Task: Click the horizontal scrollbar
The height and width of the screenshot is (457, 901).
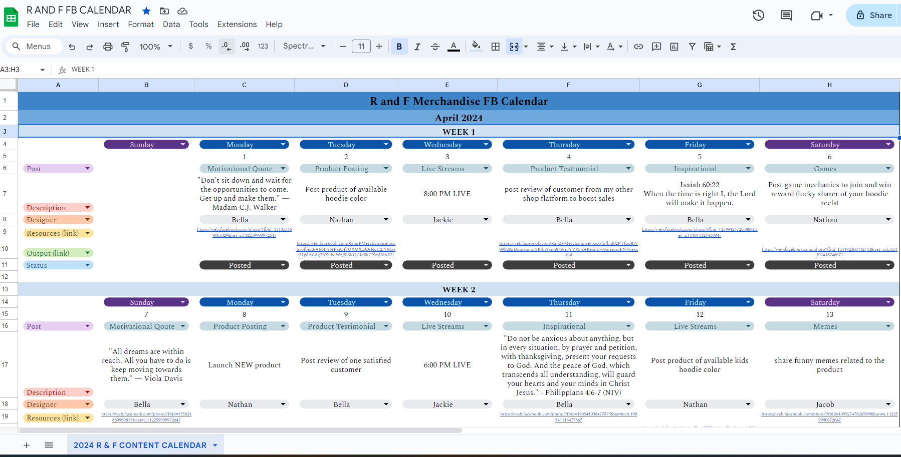Action: [241, 430]
